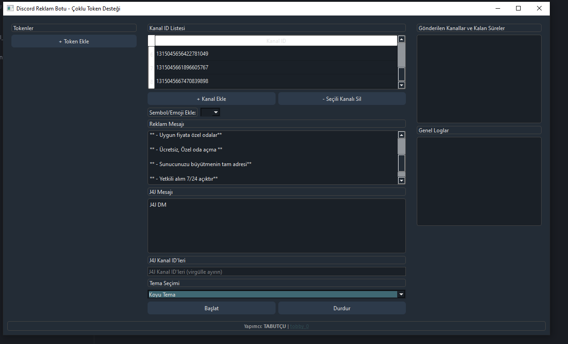Close the Discord Reklam Botu window
Screen dimensions: 568x344
(539, 8)
